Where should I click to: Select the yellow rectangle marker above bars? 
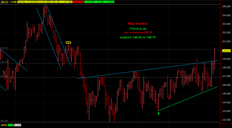(69, 43)
